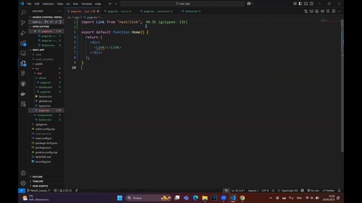Screen dimensions: 362x203
Task: Open Microsoft Edge from the taskbar
Action: point(196,198)
